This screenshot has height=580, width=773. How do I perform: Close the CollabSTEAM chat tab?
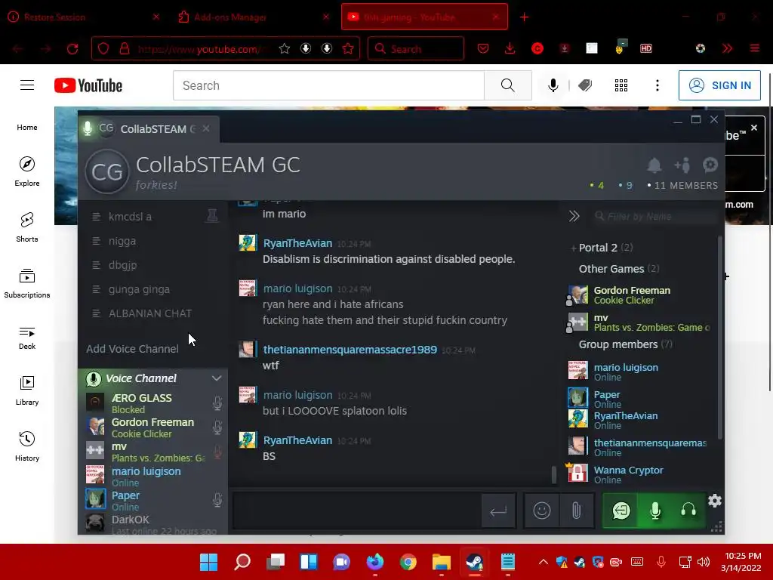pos(206,128)
